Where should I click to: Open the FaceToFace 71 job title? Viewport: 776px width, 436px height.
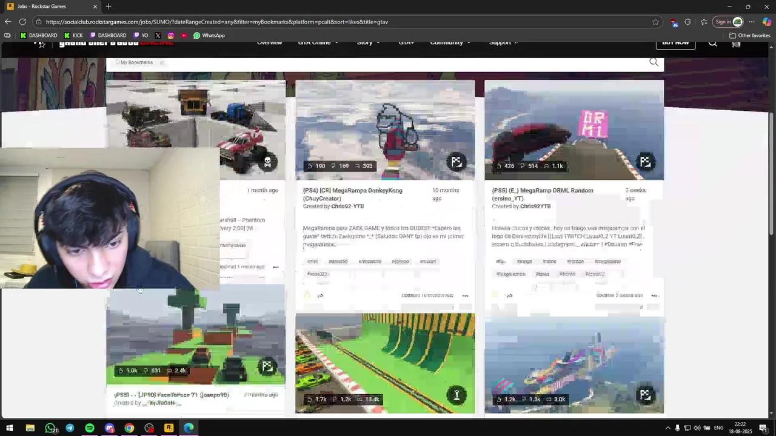point(172,395)
